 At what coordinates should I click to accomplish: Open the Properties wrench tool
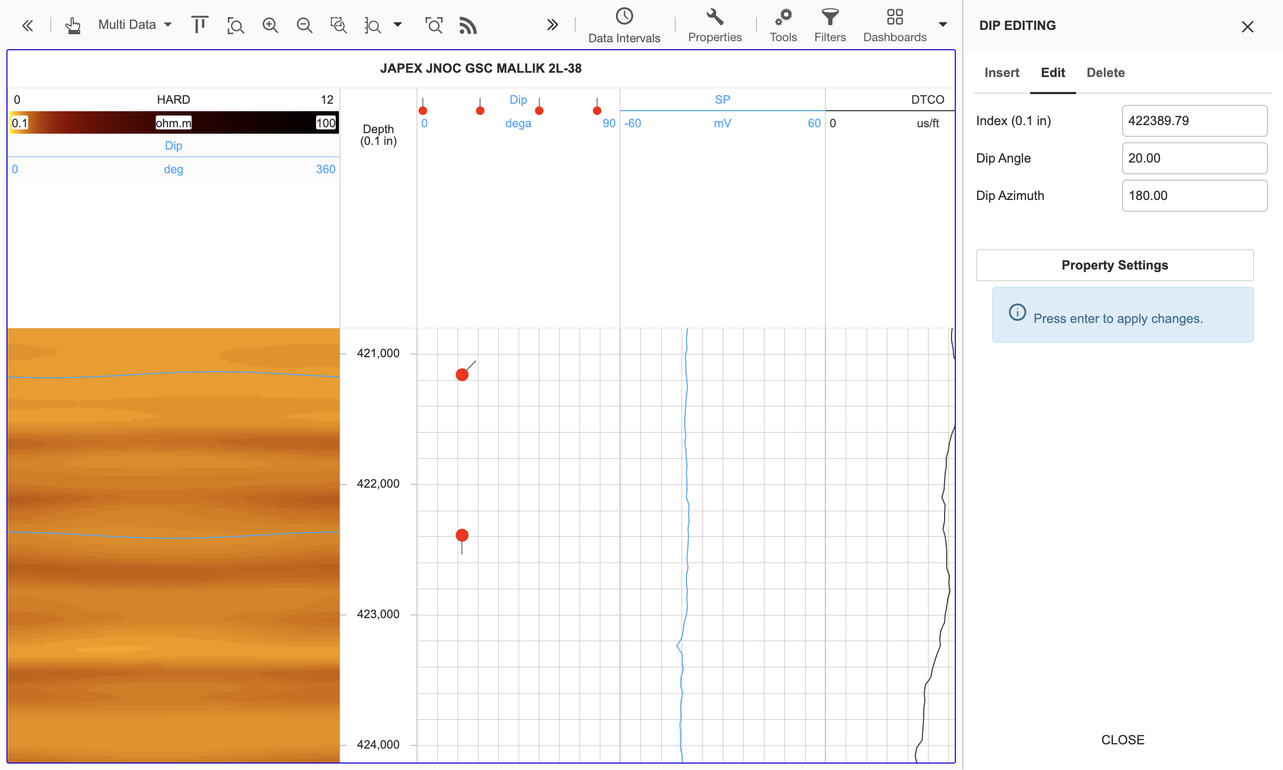click(715, 25)
